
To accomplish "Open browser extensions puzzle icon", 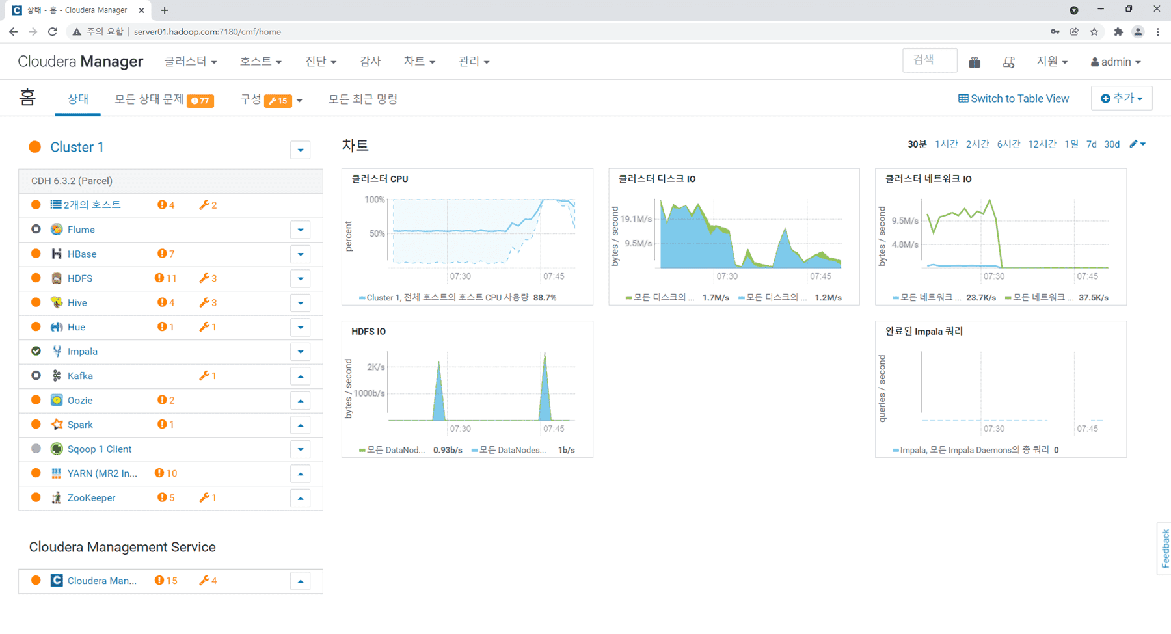I will (1118, 32).
